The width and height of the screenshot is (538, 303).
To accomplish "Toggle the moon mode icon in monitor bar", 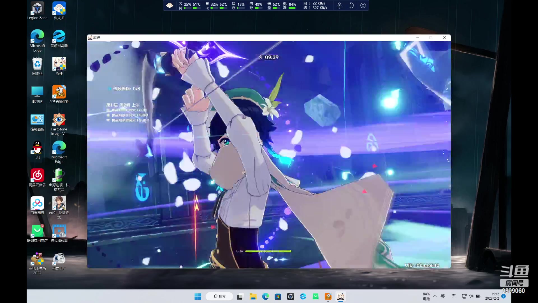I will pyautogui.click(x=351, y=5).
